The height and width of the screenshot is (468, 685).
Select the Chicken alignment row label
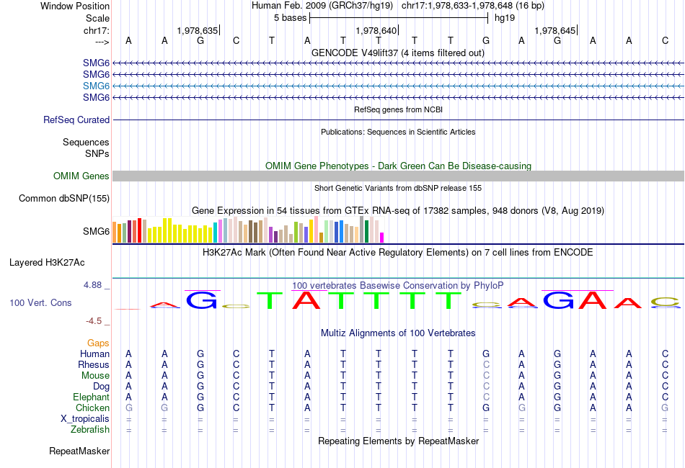[92, 408]
